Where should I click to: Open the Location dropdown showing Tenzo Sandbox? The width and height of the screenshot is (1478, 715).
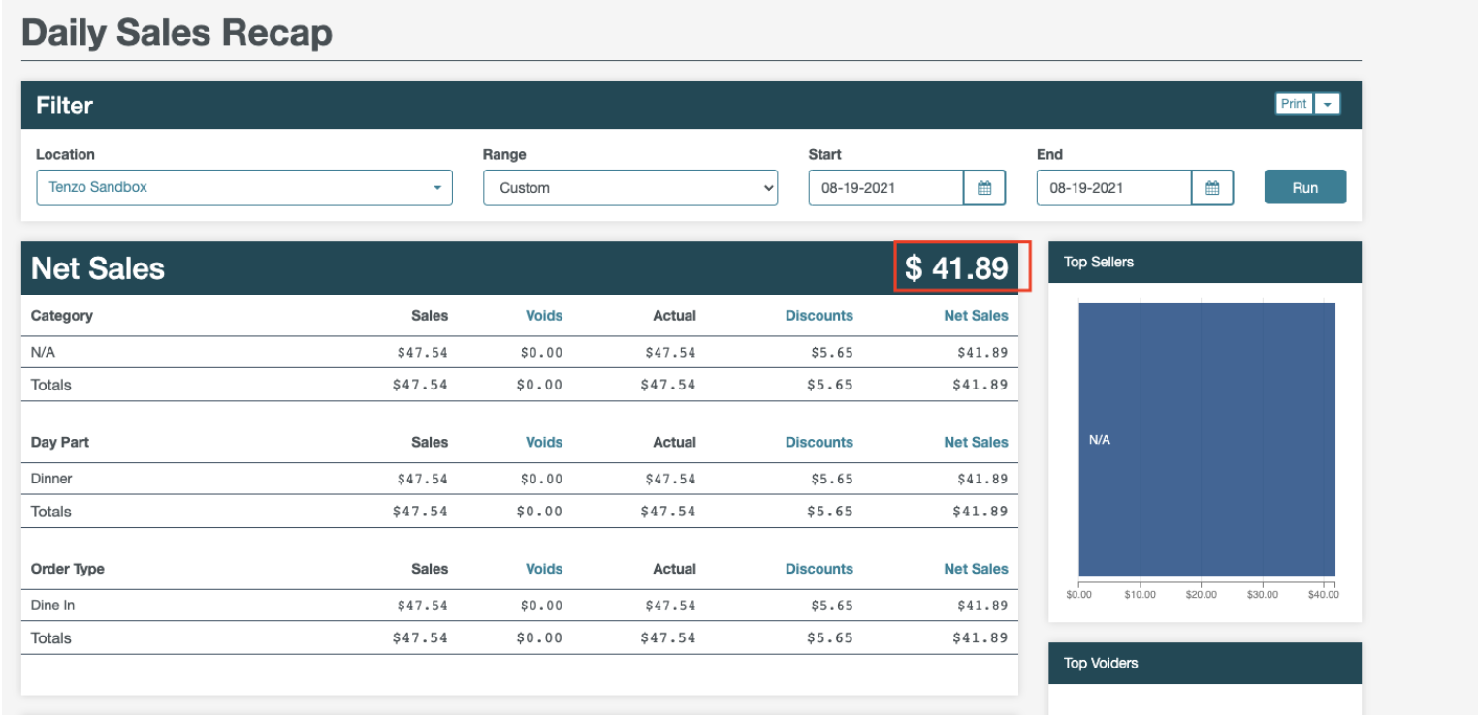point(244,188)
